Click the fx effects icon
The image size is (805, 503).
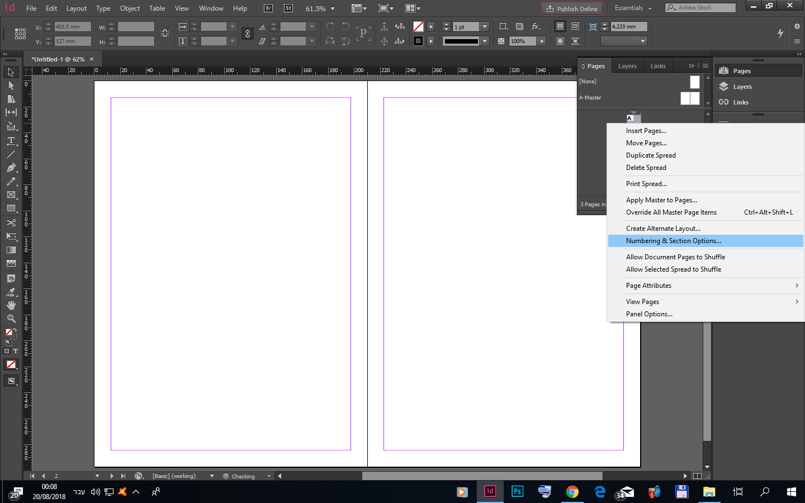pyautogui.click(x=536, y=26)
